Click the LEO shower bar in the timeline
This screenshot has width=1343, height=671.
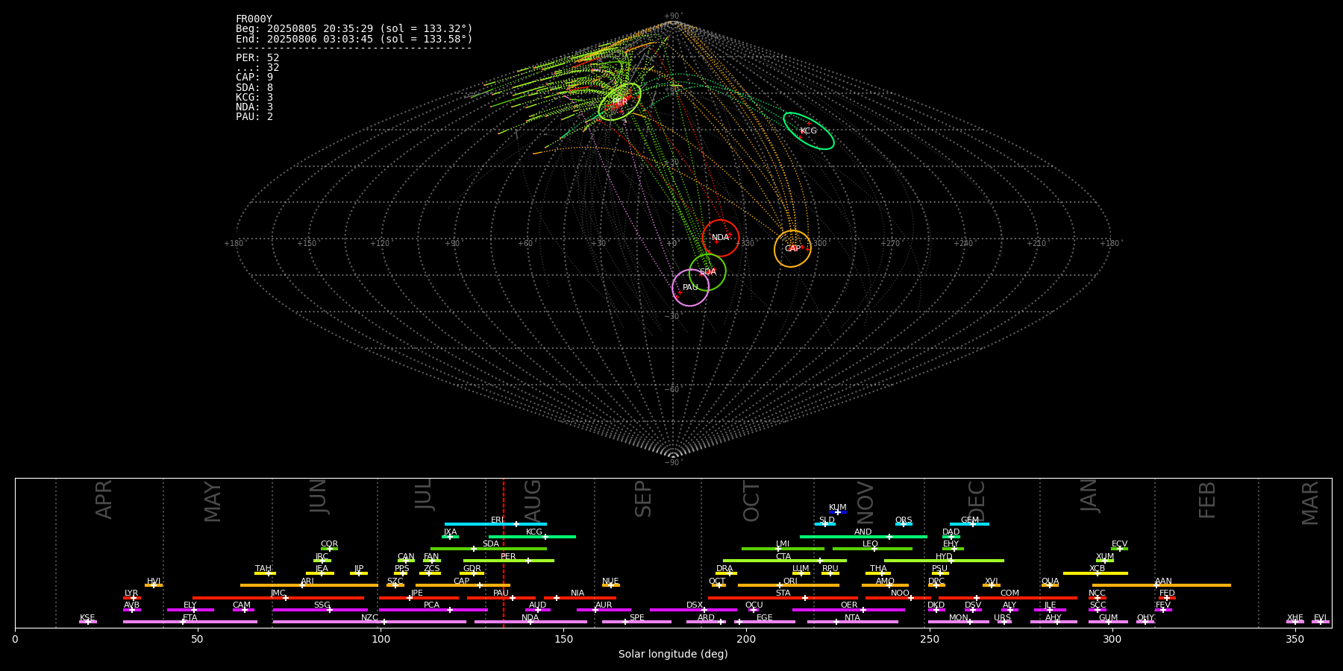point(872,549)
